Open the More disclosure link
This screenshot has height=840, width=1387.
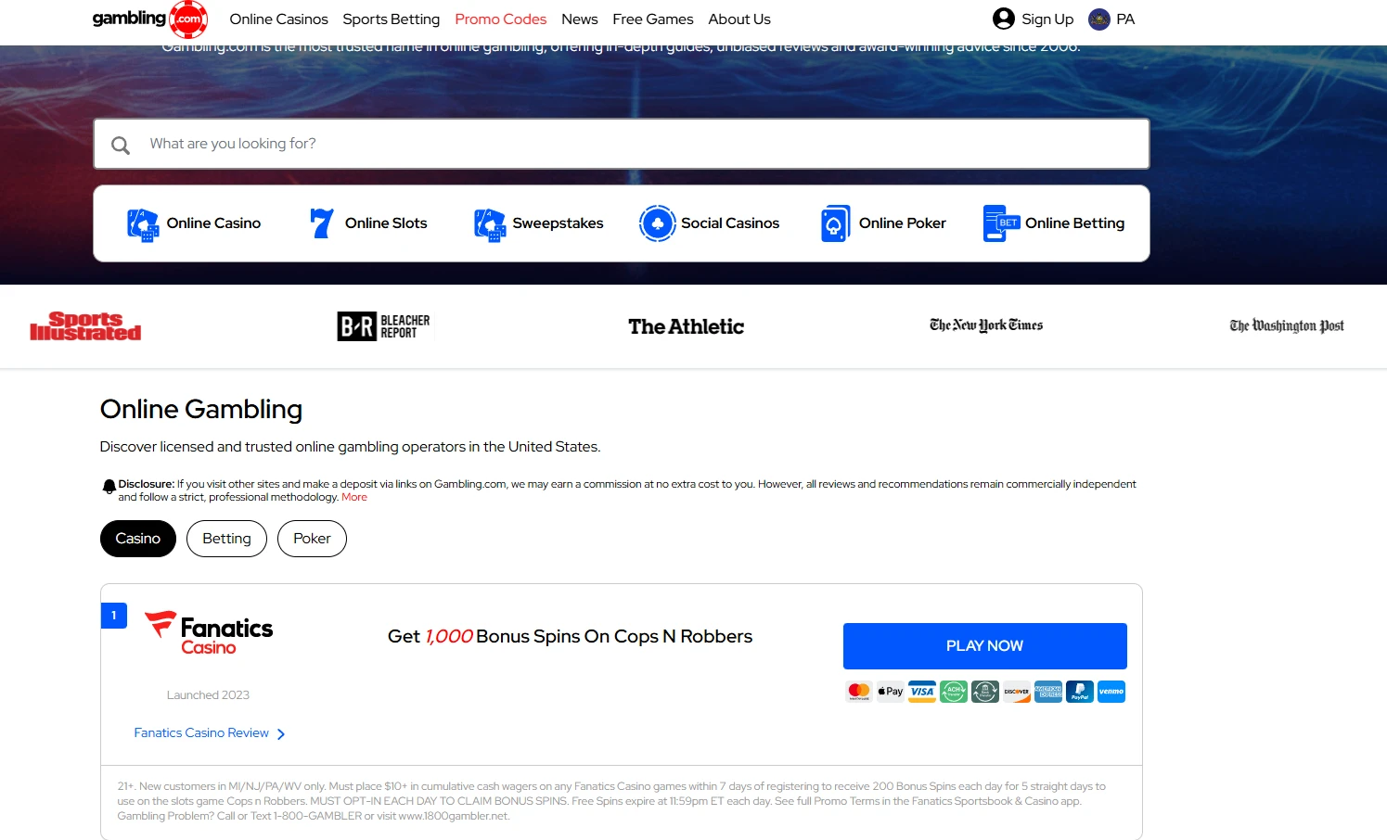tap(354, 496)
